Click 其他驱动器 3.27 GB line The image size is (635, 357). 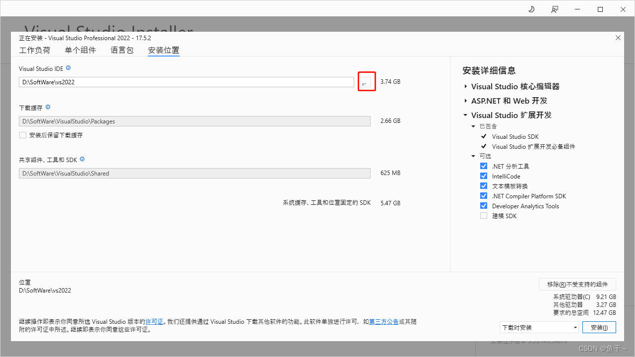pos(585,305)
